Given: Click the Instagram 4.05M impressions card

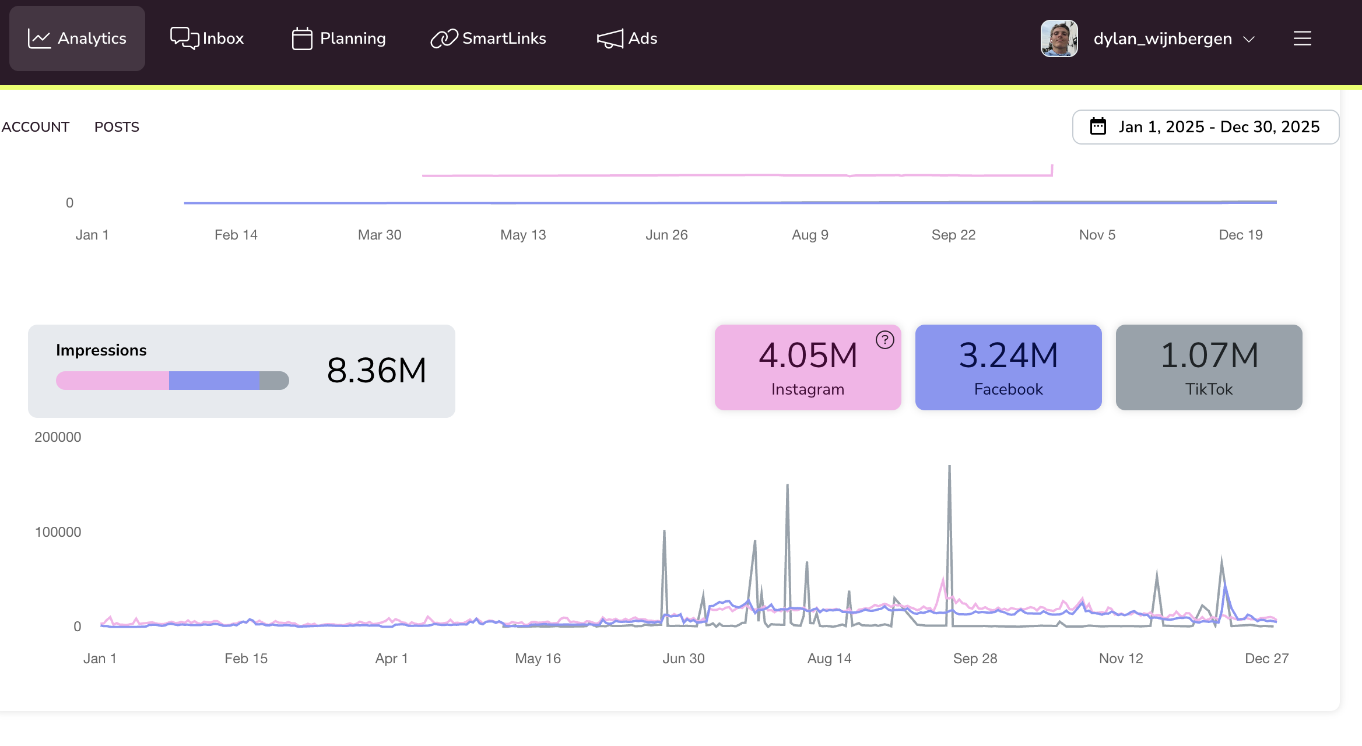Looking at the screenshot, I should pyautogui.click(x=808, y=367).
